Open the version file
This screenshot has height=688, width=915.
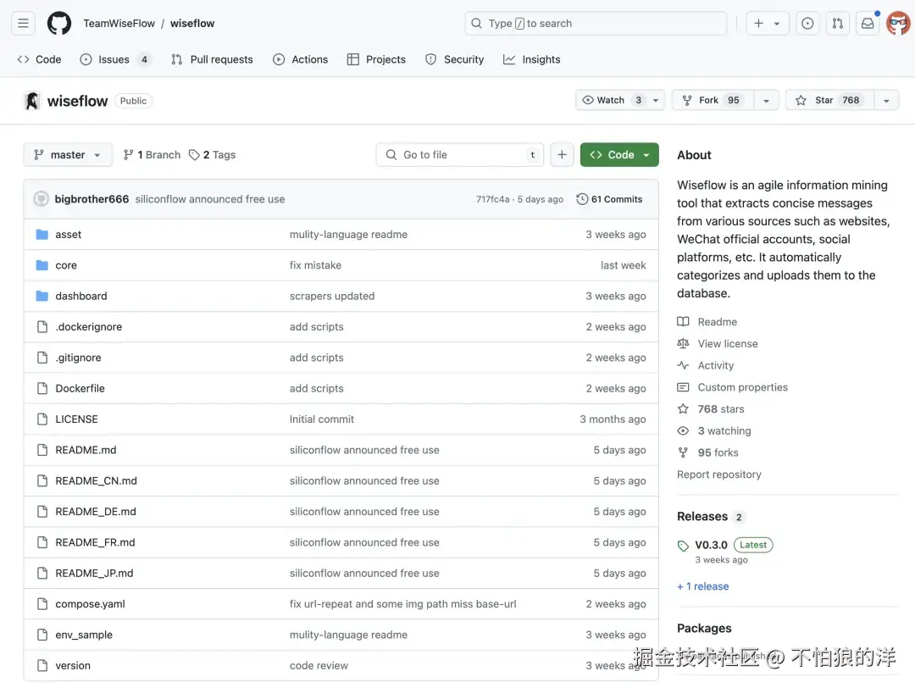73,666
